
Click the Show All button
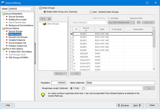click(148, 22)
